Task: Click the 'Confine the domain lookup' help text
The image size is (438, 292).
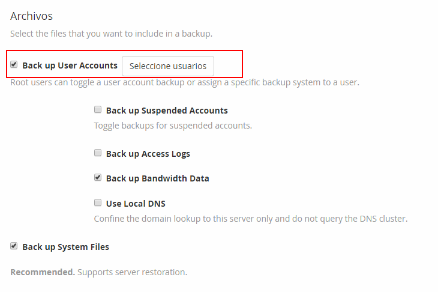Action: coord(250,219)
